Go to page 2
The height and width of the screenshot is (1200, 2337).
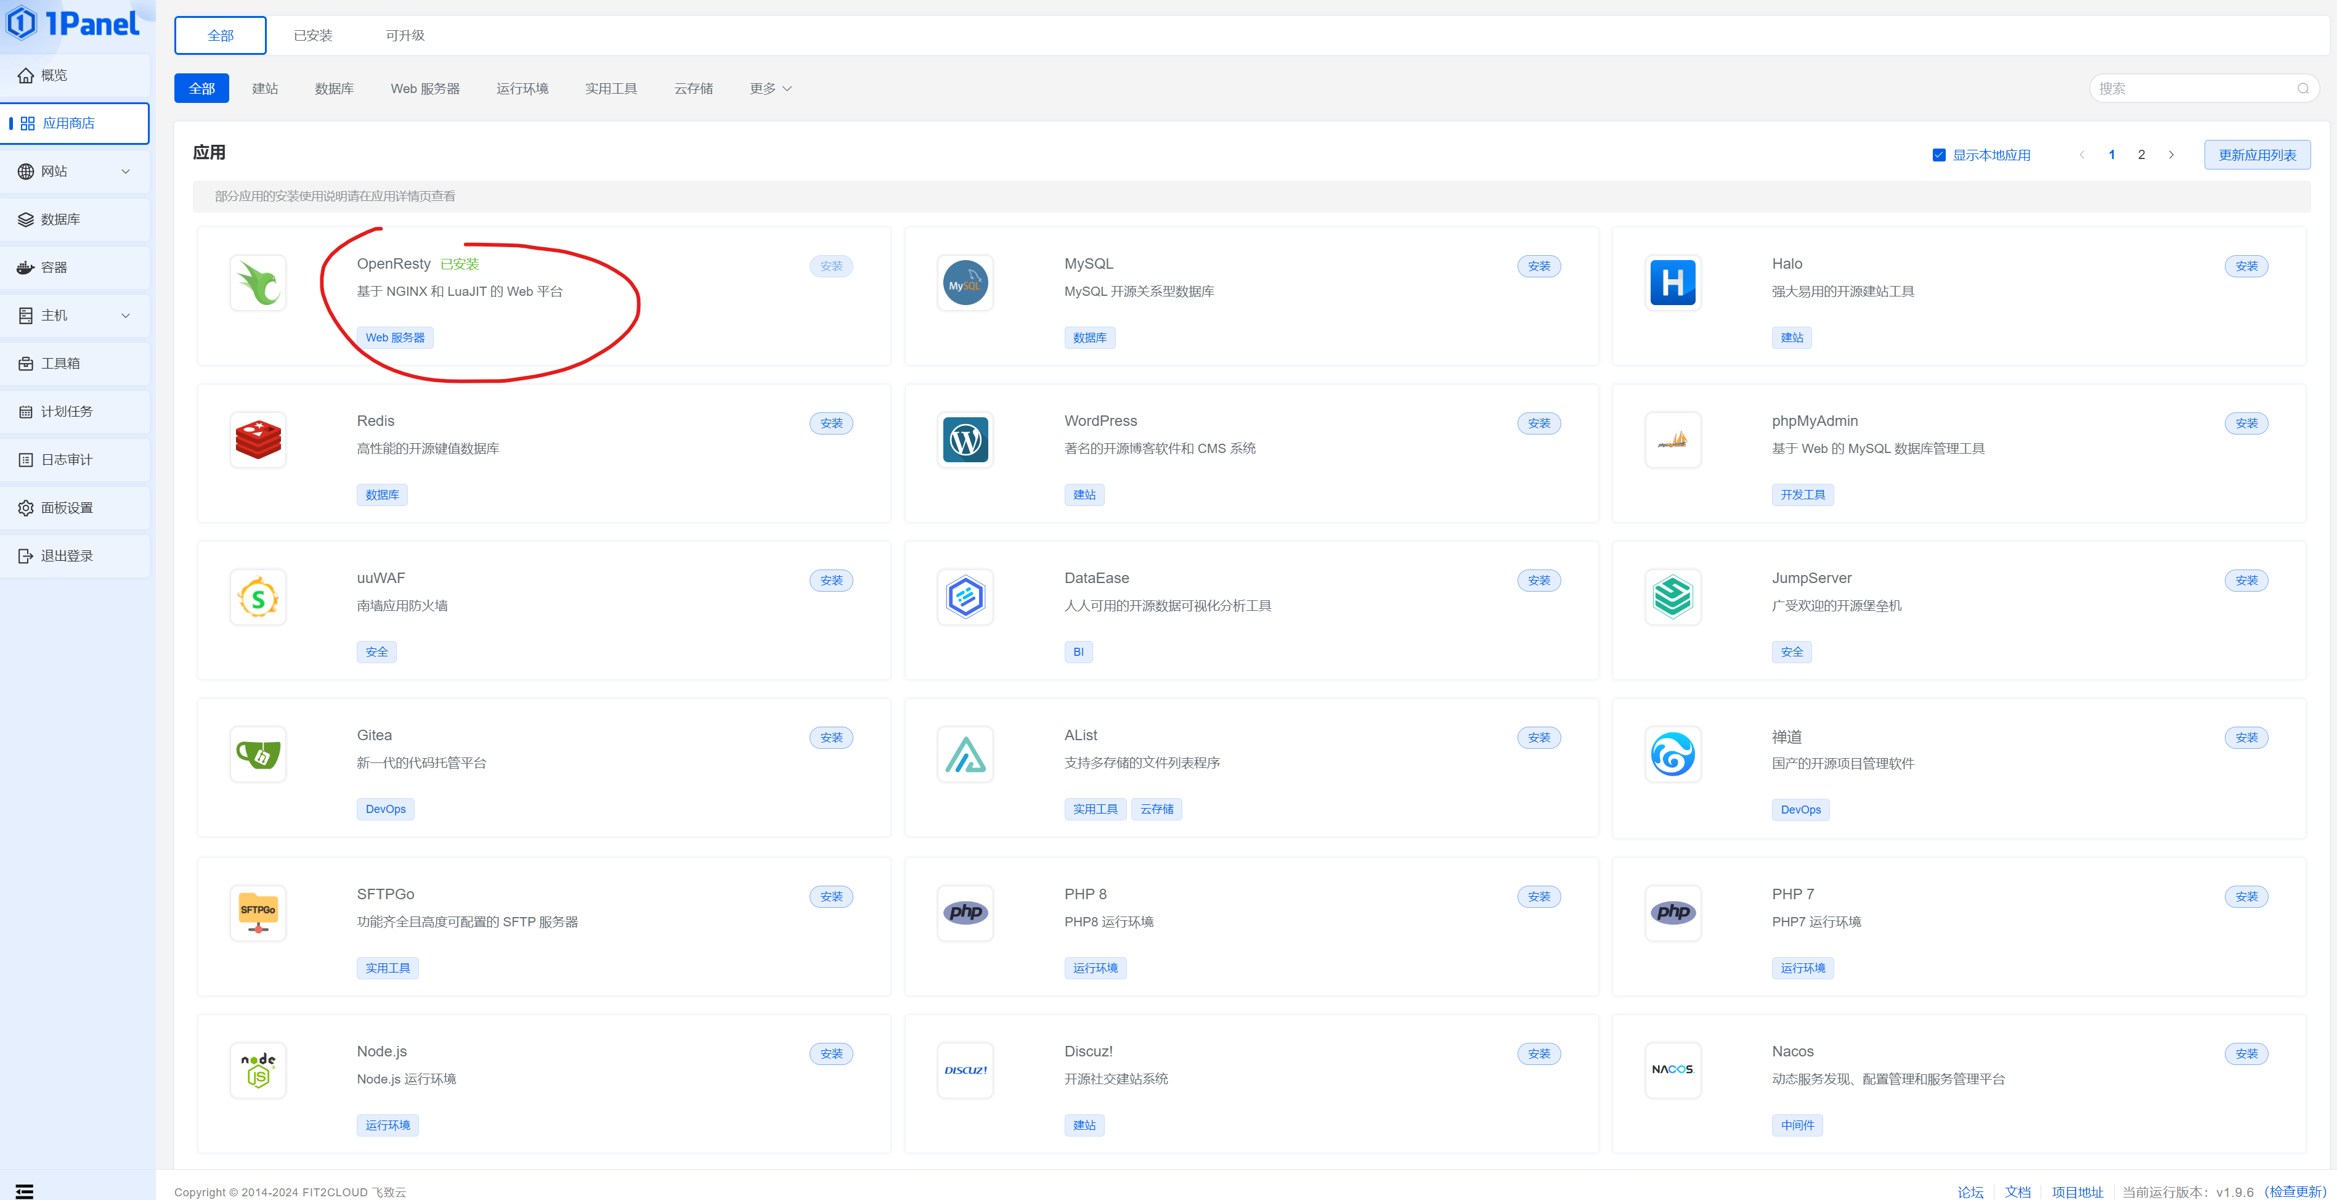point(2141,155)
